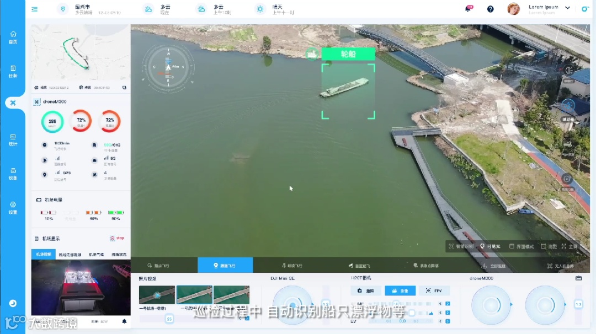The width and height of the screenshot is (596, 334).
Task: Click the stop button in 机场显示
Action: point(117,238)
